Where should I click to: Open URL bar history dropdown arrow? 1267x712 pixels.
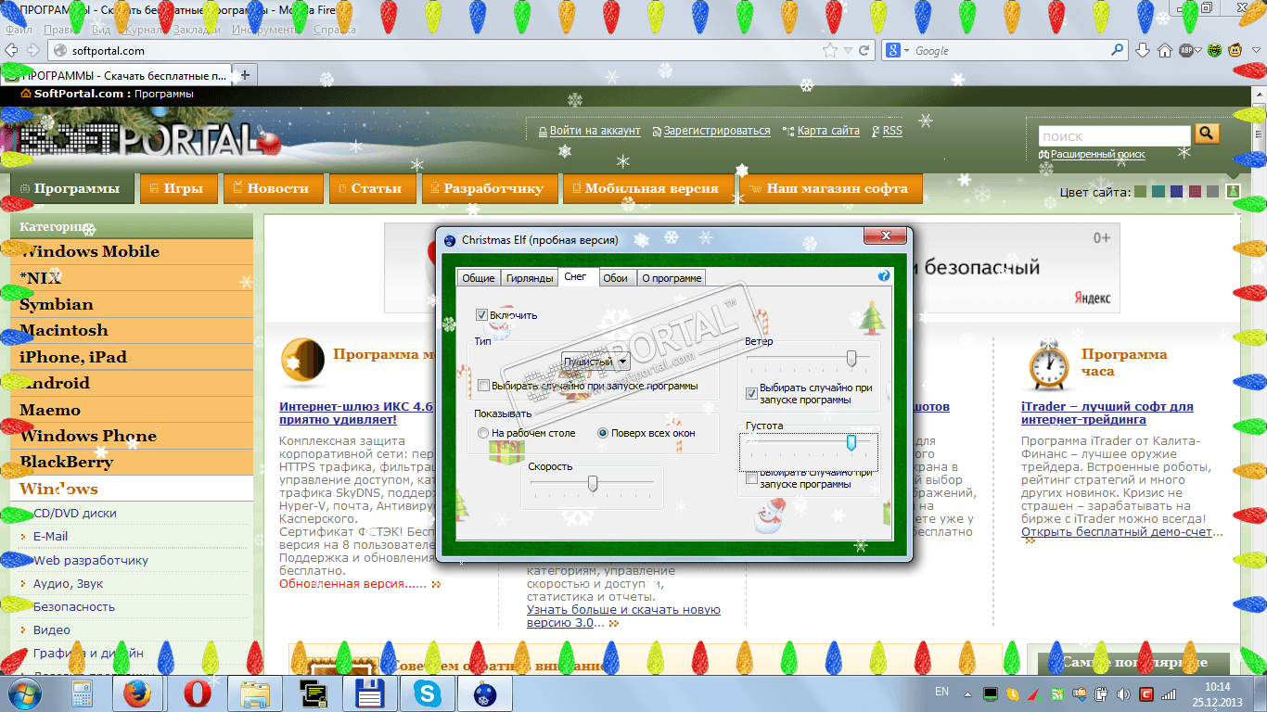848,50
